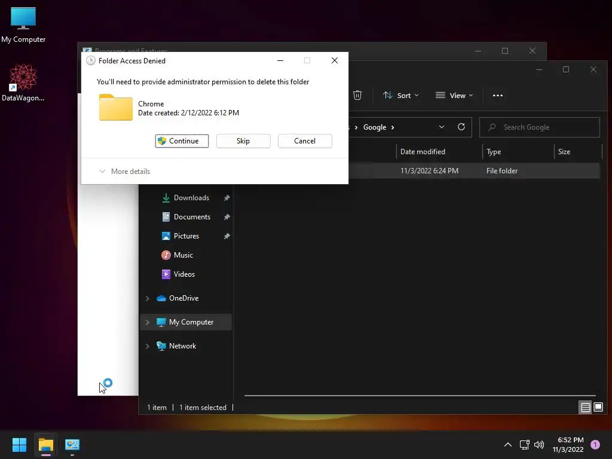This screenshot has height=459, width=612.
Task: Expand the OneDrive tree node
Action: pos(148,298)
